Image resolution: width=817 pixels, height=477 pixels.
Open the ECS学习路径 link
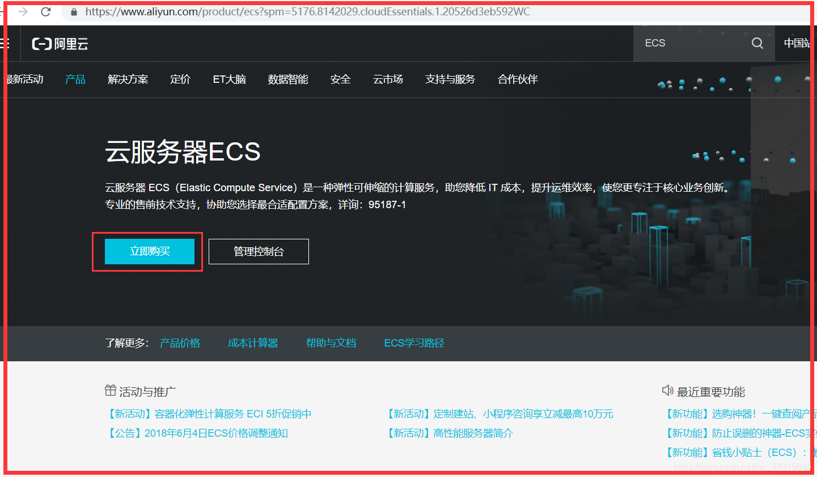click(414, 343)
